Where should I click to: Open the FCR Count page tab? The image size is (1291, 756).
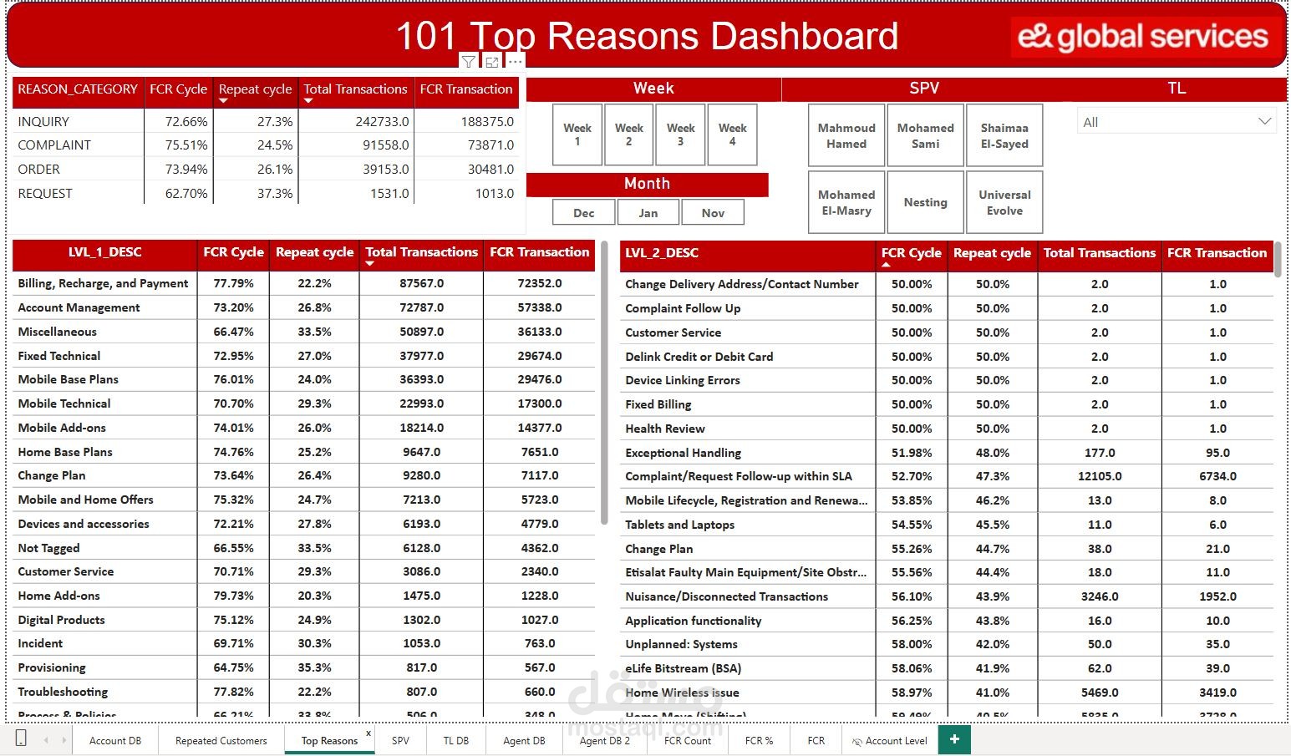pyautogui.click(x=688, y=741)
